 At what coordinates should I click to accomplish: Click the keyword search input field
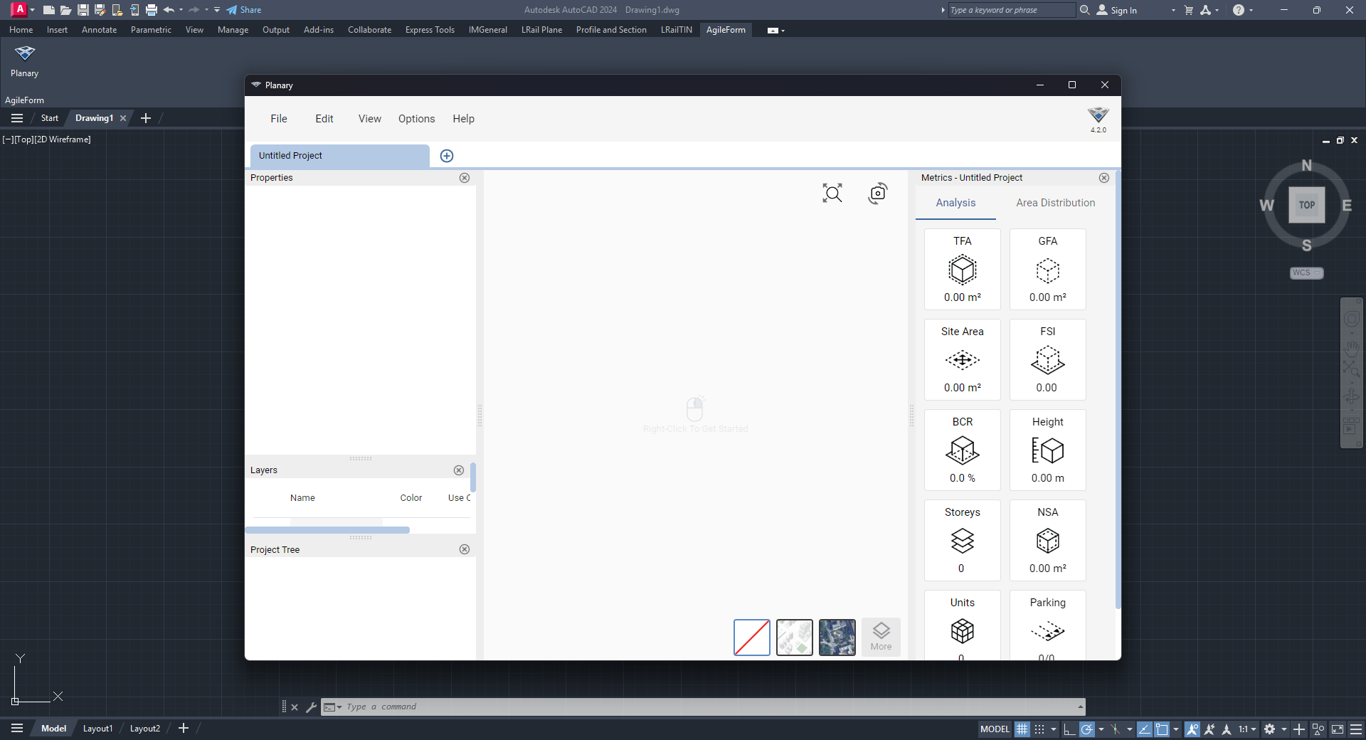pos(1012,10)
